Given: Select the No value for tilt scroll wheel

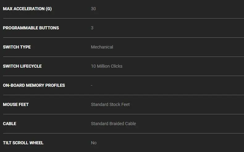Looking at the screenshot, I should [94, 143].
